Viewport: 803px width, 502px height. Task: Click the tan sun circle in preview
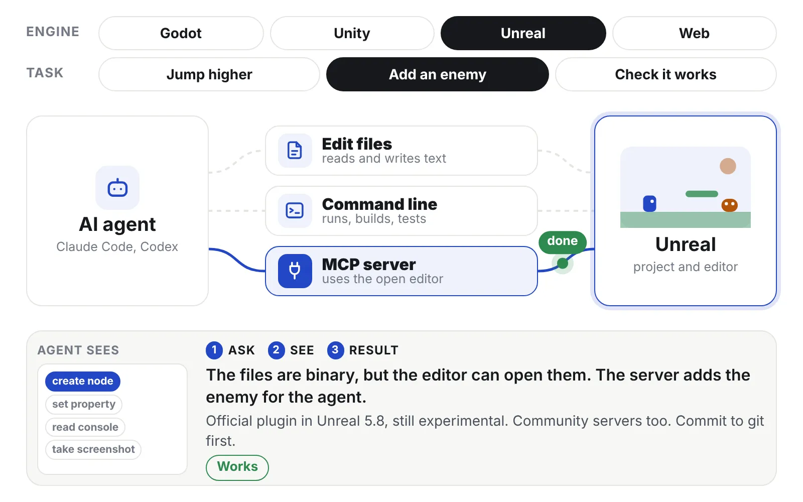tap(728, 166)
